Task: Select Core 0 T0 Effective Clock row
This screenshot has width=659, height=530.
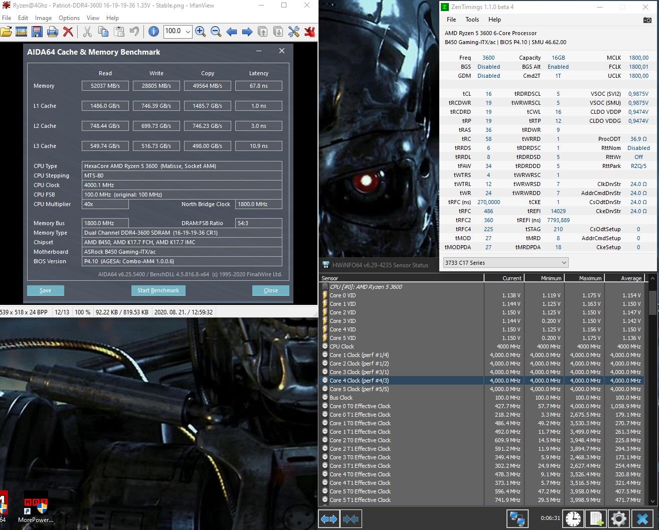Action: pyautogui.click(x=481, y=406)
